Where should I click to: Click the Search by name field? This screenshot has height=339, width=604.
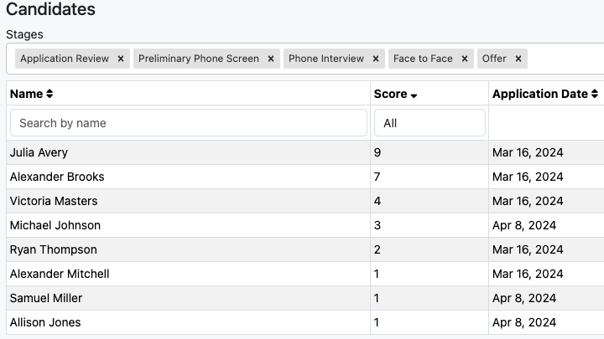click(189, 123)
